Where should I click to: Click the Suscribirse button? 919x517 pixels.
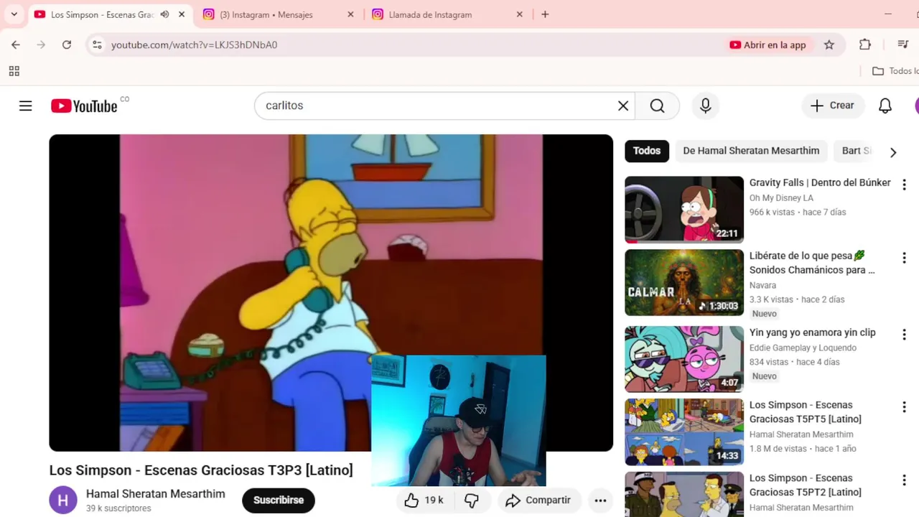(x=279, y=500)
